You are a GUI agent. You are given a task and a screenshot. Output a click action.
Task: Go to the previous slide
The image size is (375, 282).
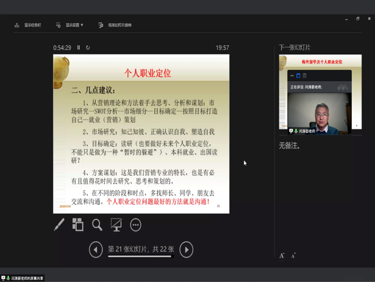point(96,250)
